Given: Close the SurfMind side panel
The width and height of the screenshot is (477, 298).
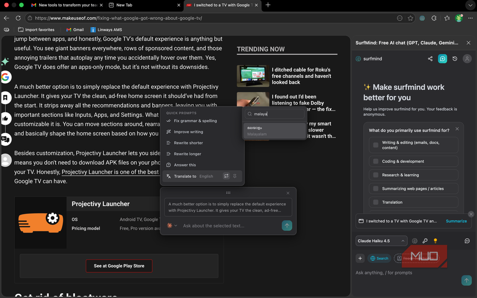Looking at the screenshot, I should (468, 43).
